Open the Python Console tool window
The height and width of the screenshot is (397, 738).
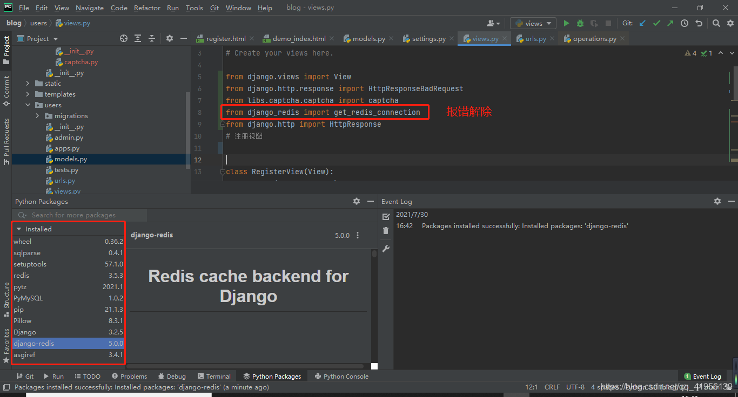tap(341, 377)
